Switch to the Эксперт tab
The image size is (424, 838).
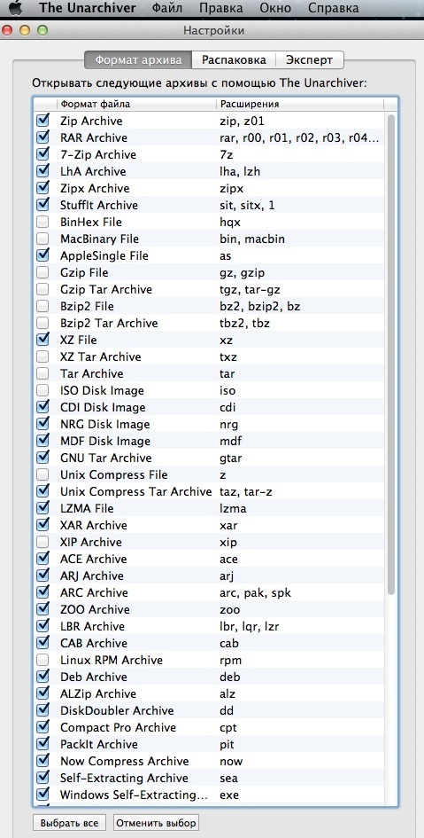[x=309, y=60]
